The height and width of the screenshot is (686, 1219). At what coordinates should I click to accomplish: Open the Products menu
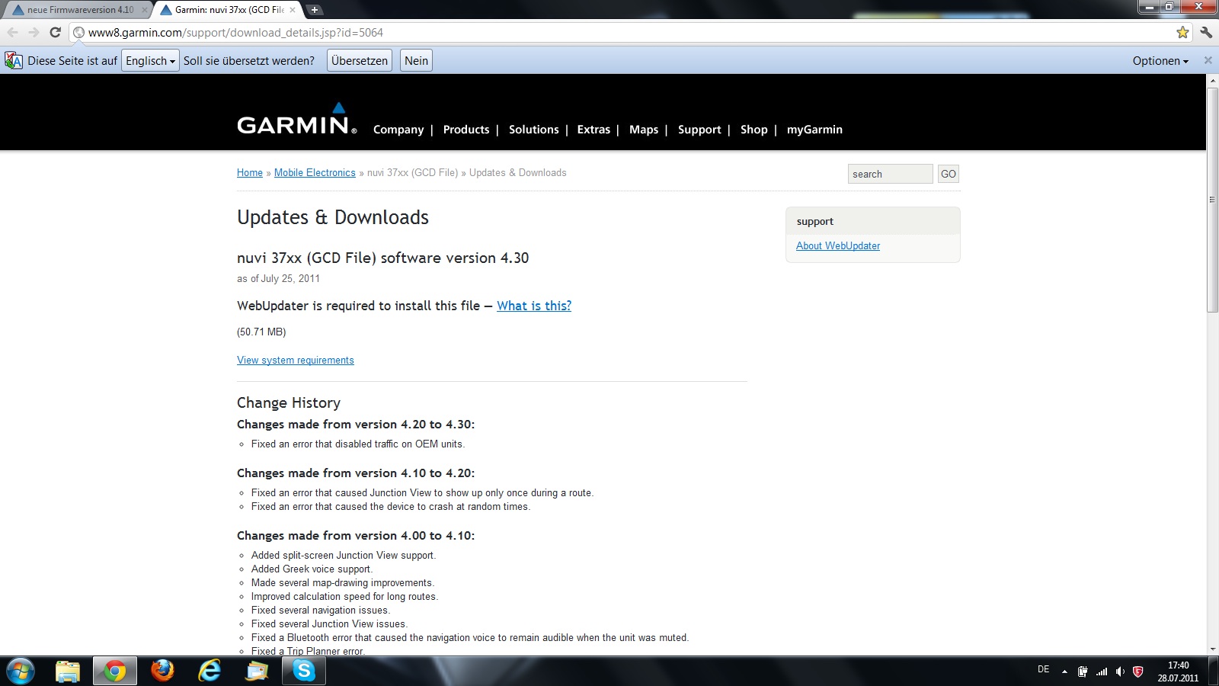[x=466, y=130]
